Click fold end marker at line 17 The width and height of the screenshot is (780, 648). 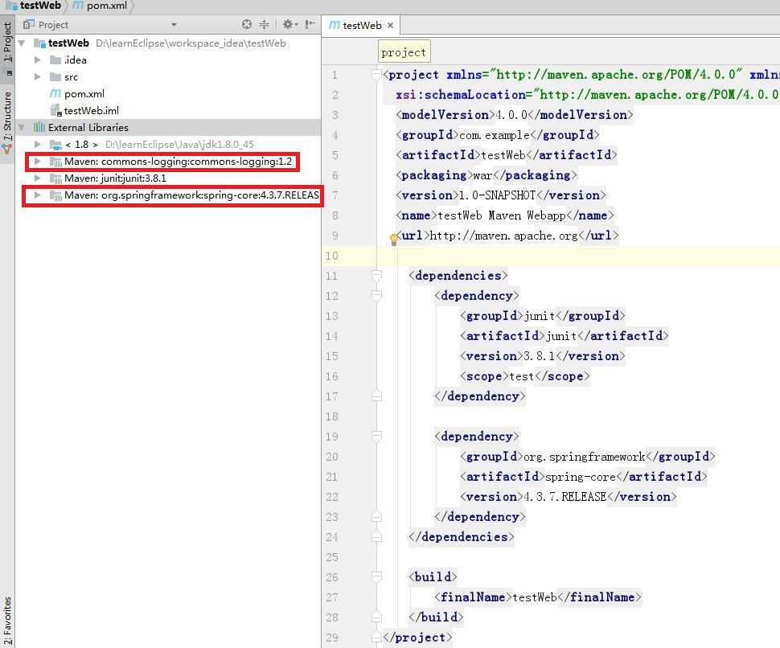376,396
